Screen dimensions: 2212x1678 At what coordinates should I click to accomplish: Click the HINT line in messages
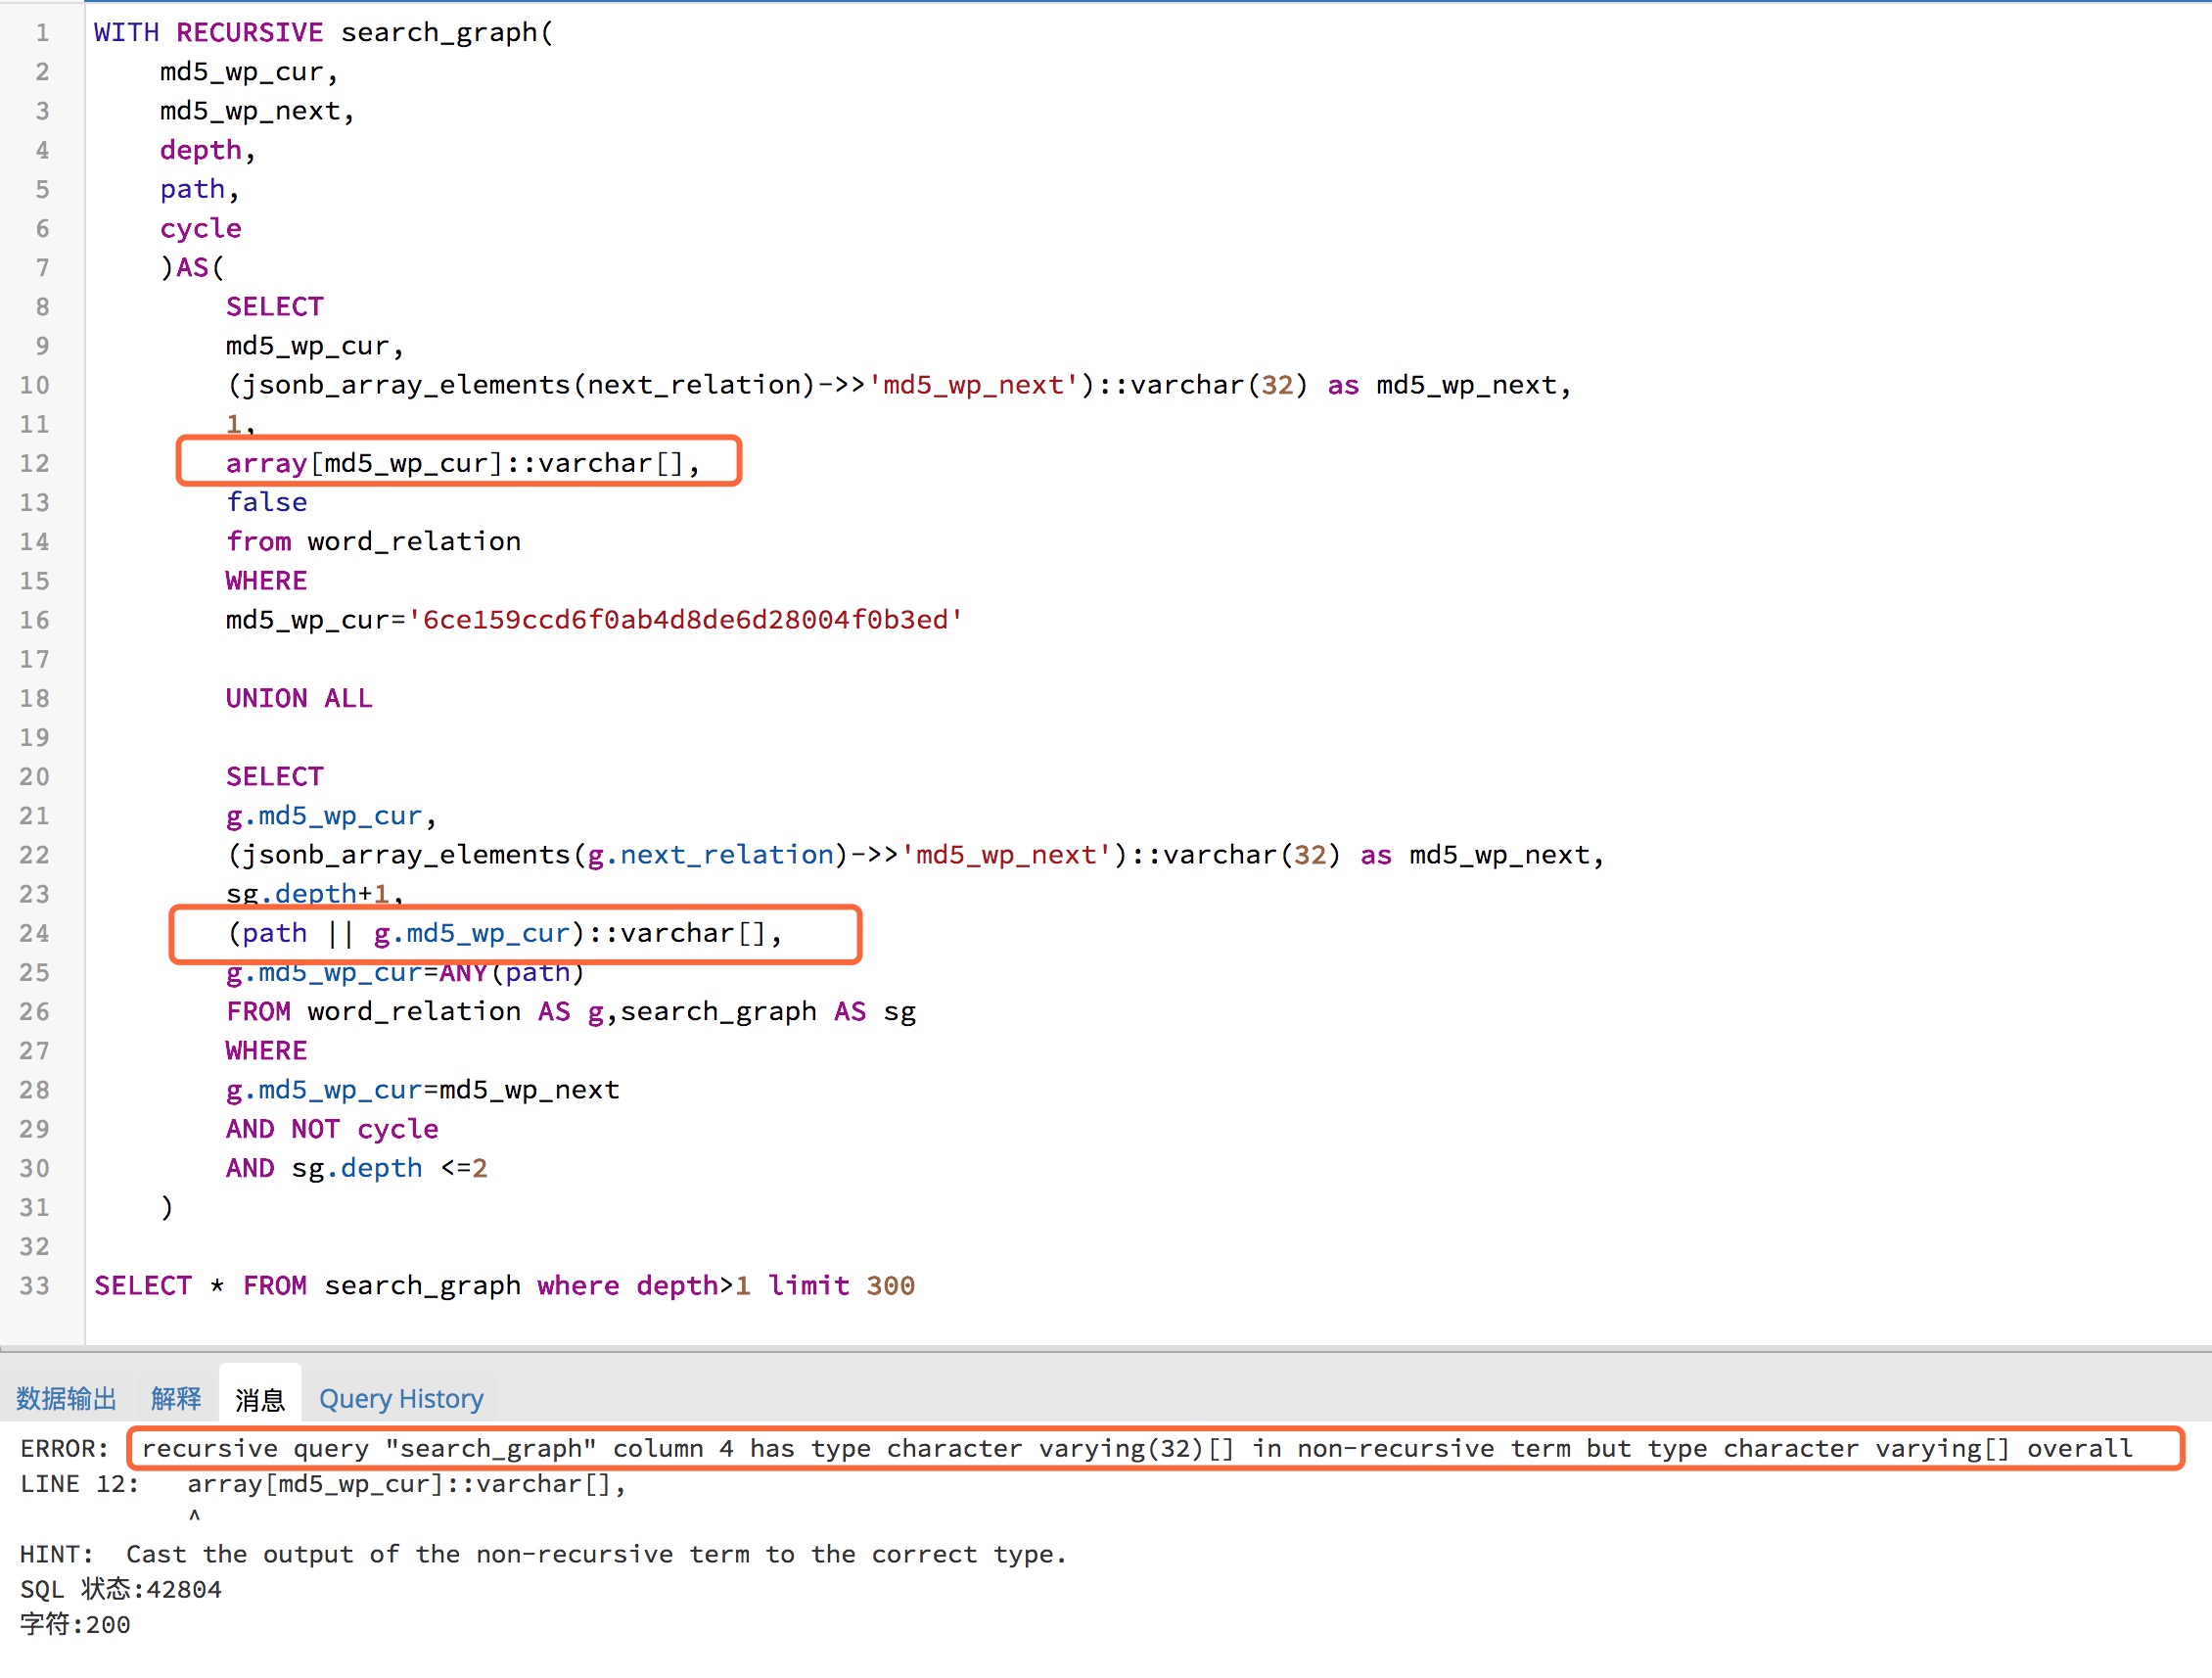point(543,1554)
